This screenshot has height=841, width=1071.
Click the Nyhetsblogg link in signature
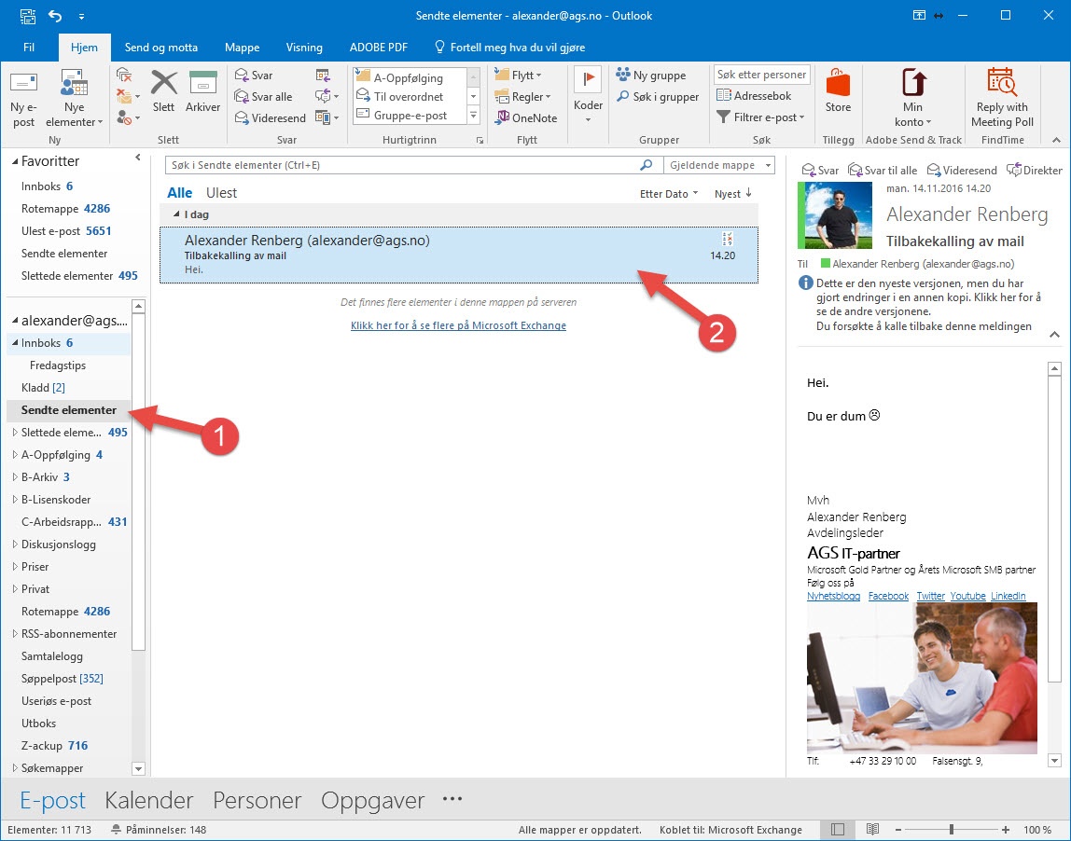tap(833, 596)
